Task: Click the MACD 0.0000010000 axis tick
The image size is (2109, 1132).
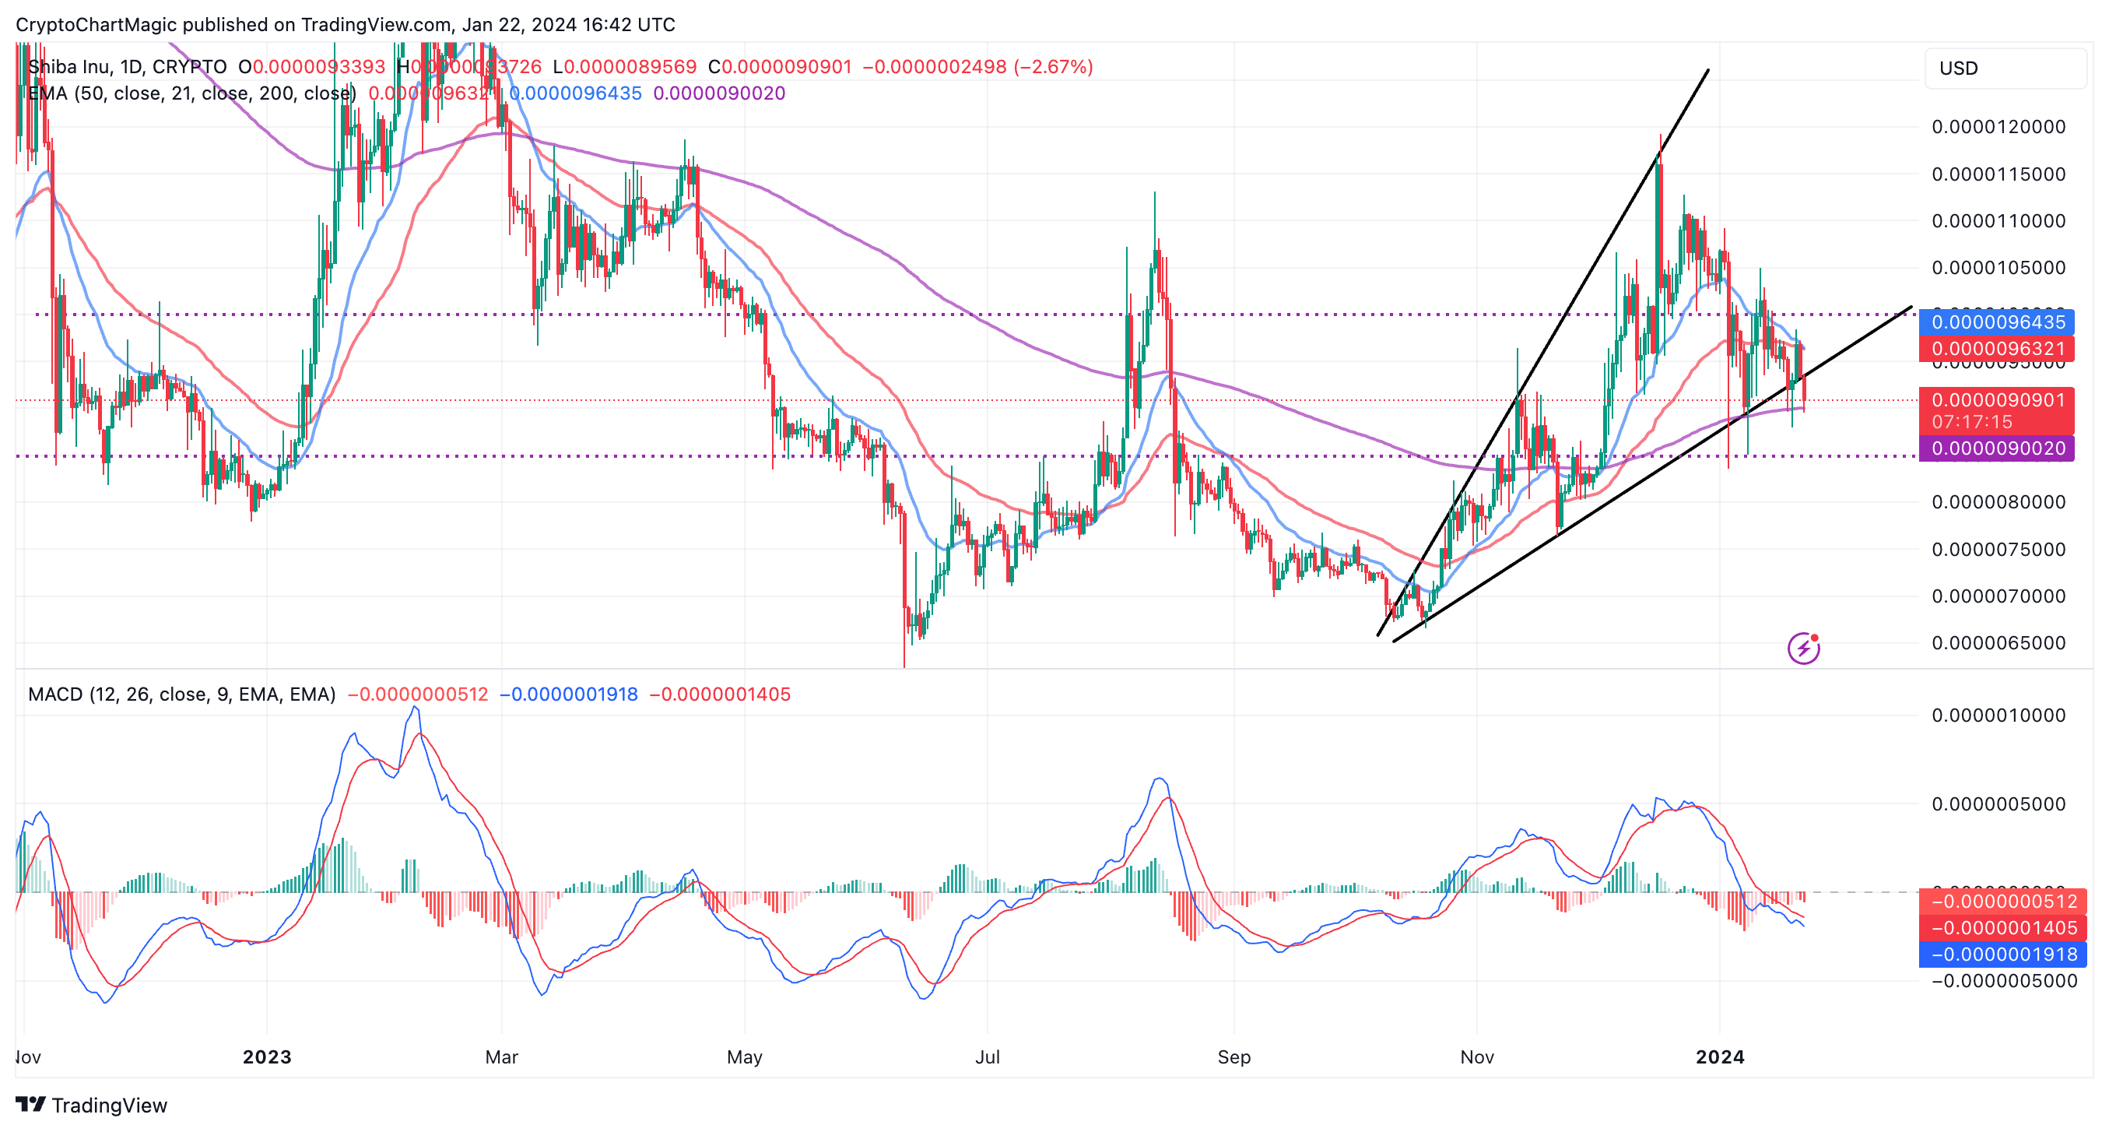Action: coord(1998,715)
